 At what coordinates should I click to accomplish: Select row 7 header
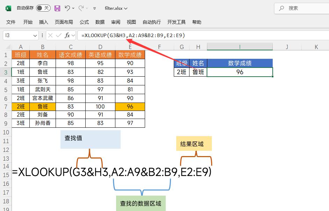tap(6, 107)
